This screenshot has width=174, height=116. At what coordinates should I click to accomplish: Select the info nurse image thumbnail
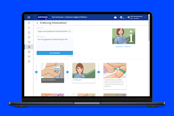pos(124,36)
